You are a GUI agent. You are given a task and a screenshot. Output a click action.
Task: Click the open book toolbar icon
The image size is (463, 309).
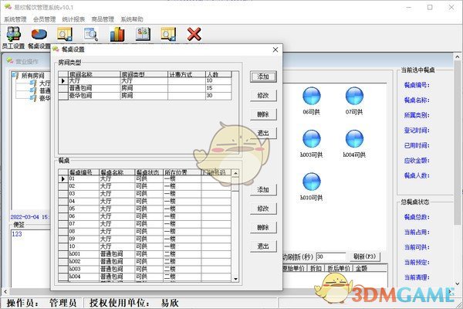[x=143, y=34]
